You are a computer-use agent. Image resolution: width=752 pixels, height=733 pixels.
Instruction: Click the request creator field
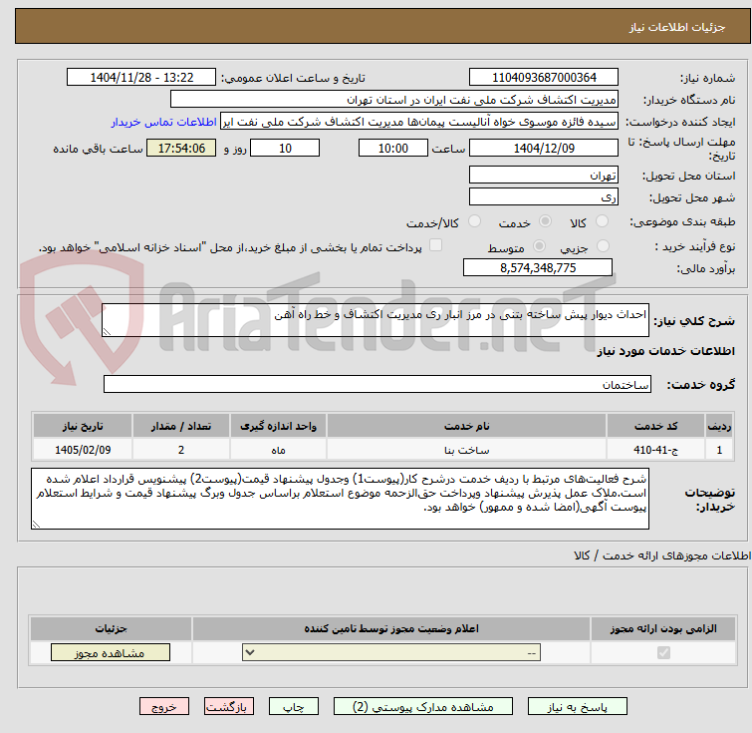tap(418, 122)
